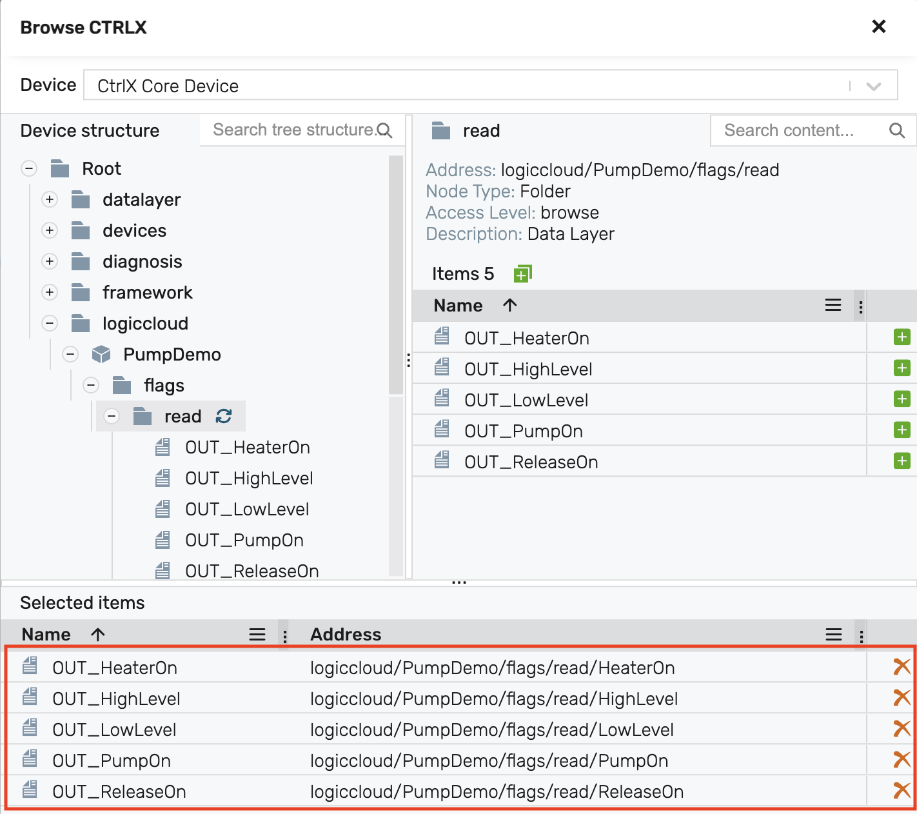917x814 pixels.
Task: Add OUT_PumpOn using its green plus
Action: click(902, 430)
